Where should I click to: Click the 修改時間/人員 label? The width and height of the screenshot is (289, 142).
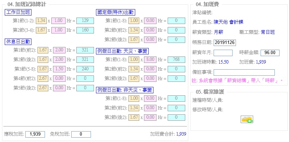(208, 110)
